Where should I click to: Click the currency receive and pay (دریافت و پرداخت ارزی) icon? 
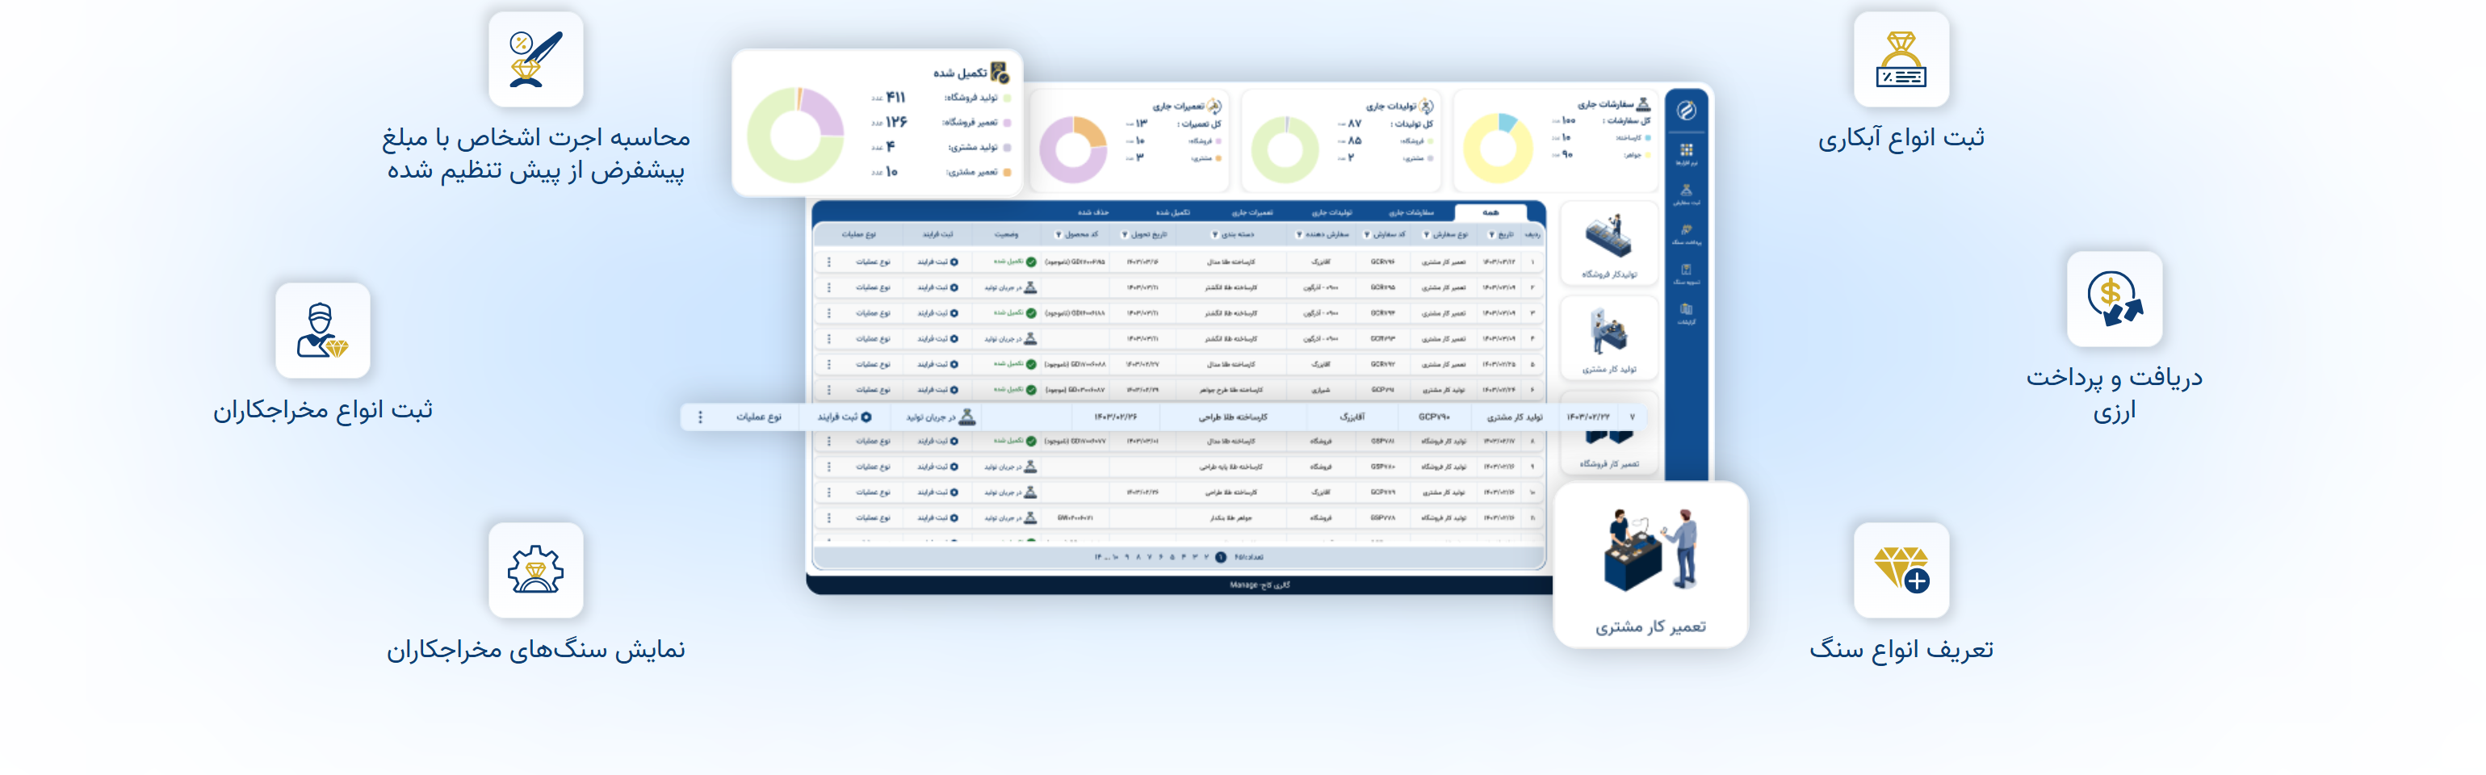pos(2114,300)
